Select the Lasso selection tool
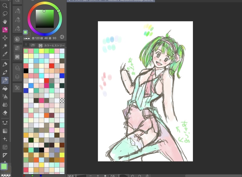Screen dimensions: 242x177 pyautogui.click(x=5, y=14)
